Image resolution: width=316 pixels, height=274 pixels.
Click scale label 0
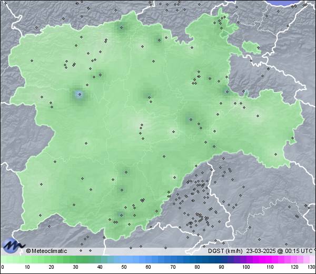pos(3,267)
